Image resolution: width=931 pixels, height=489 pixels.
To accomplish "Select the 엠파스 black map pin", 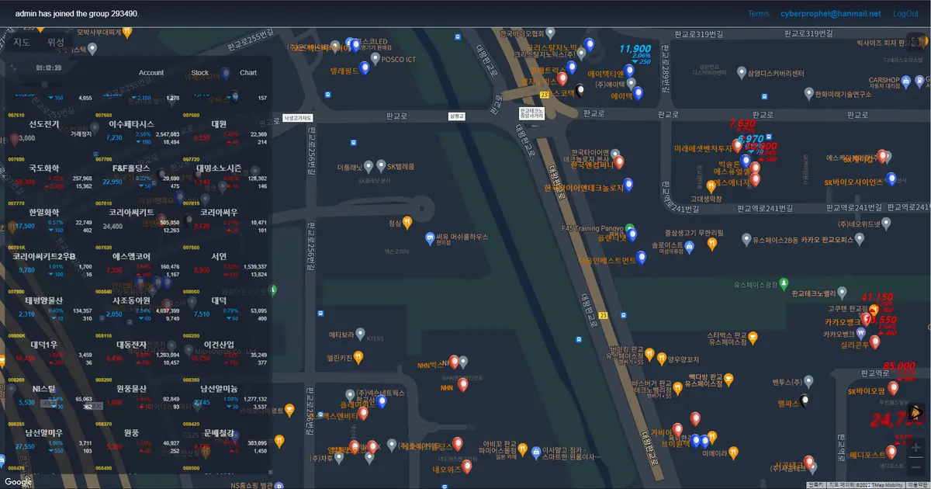I will (805, 401).
